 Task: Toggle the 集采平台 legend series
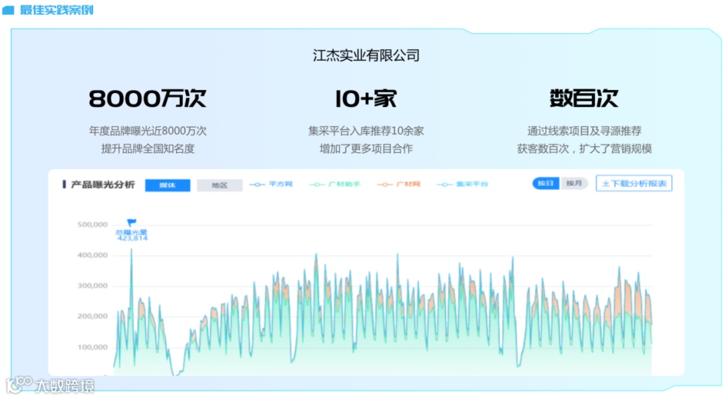(462, 184)
